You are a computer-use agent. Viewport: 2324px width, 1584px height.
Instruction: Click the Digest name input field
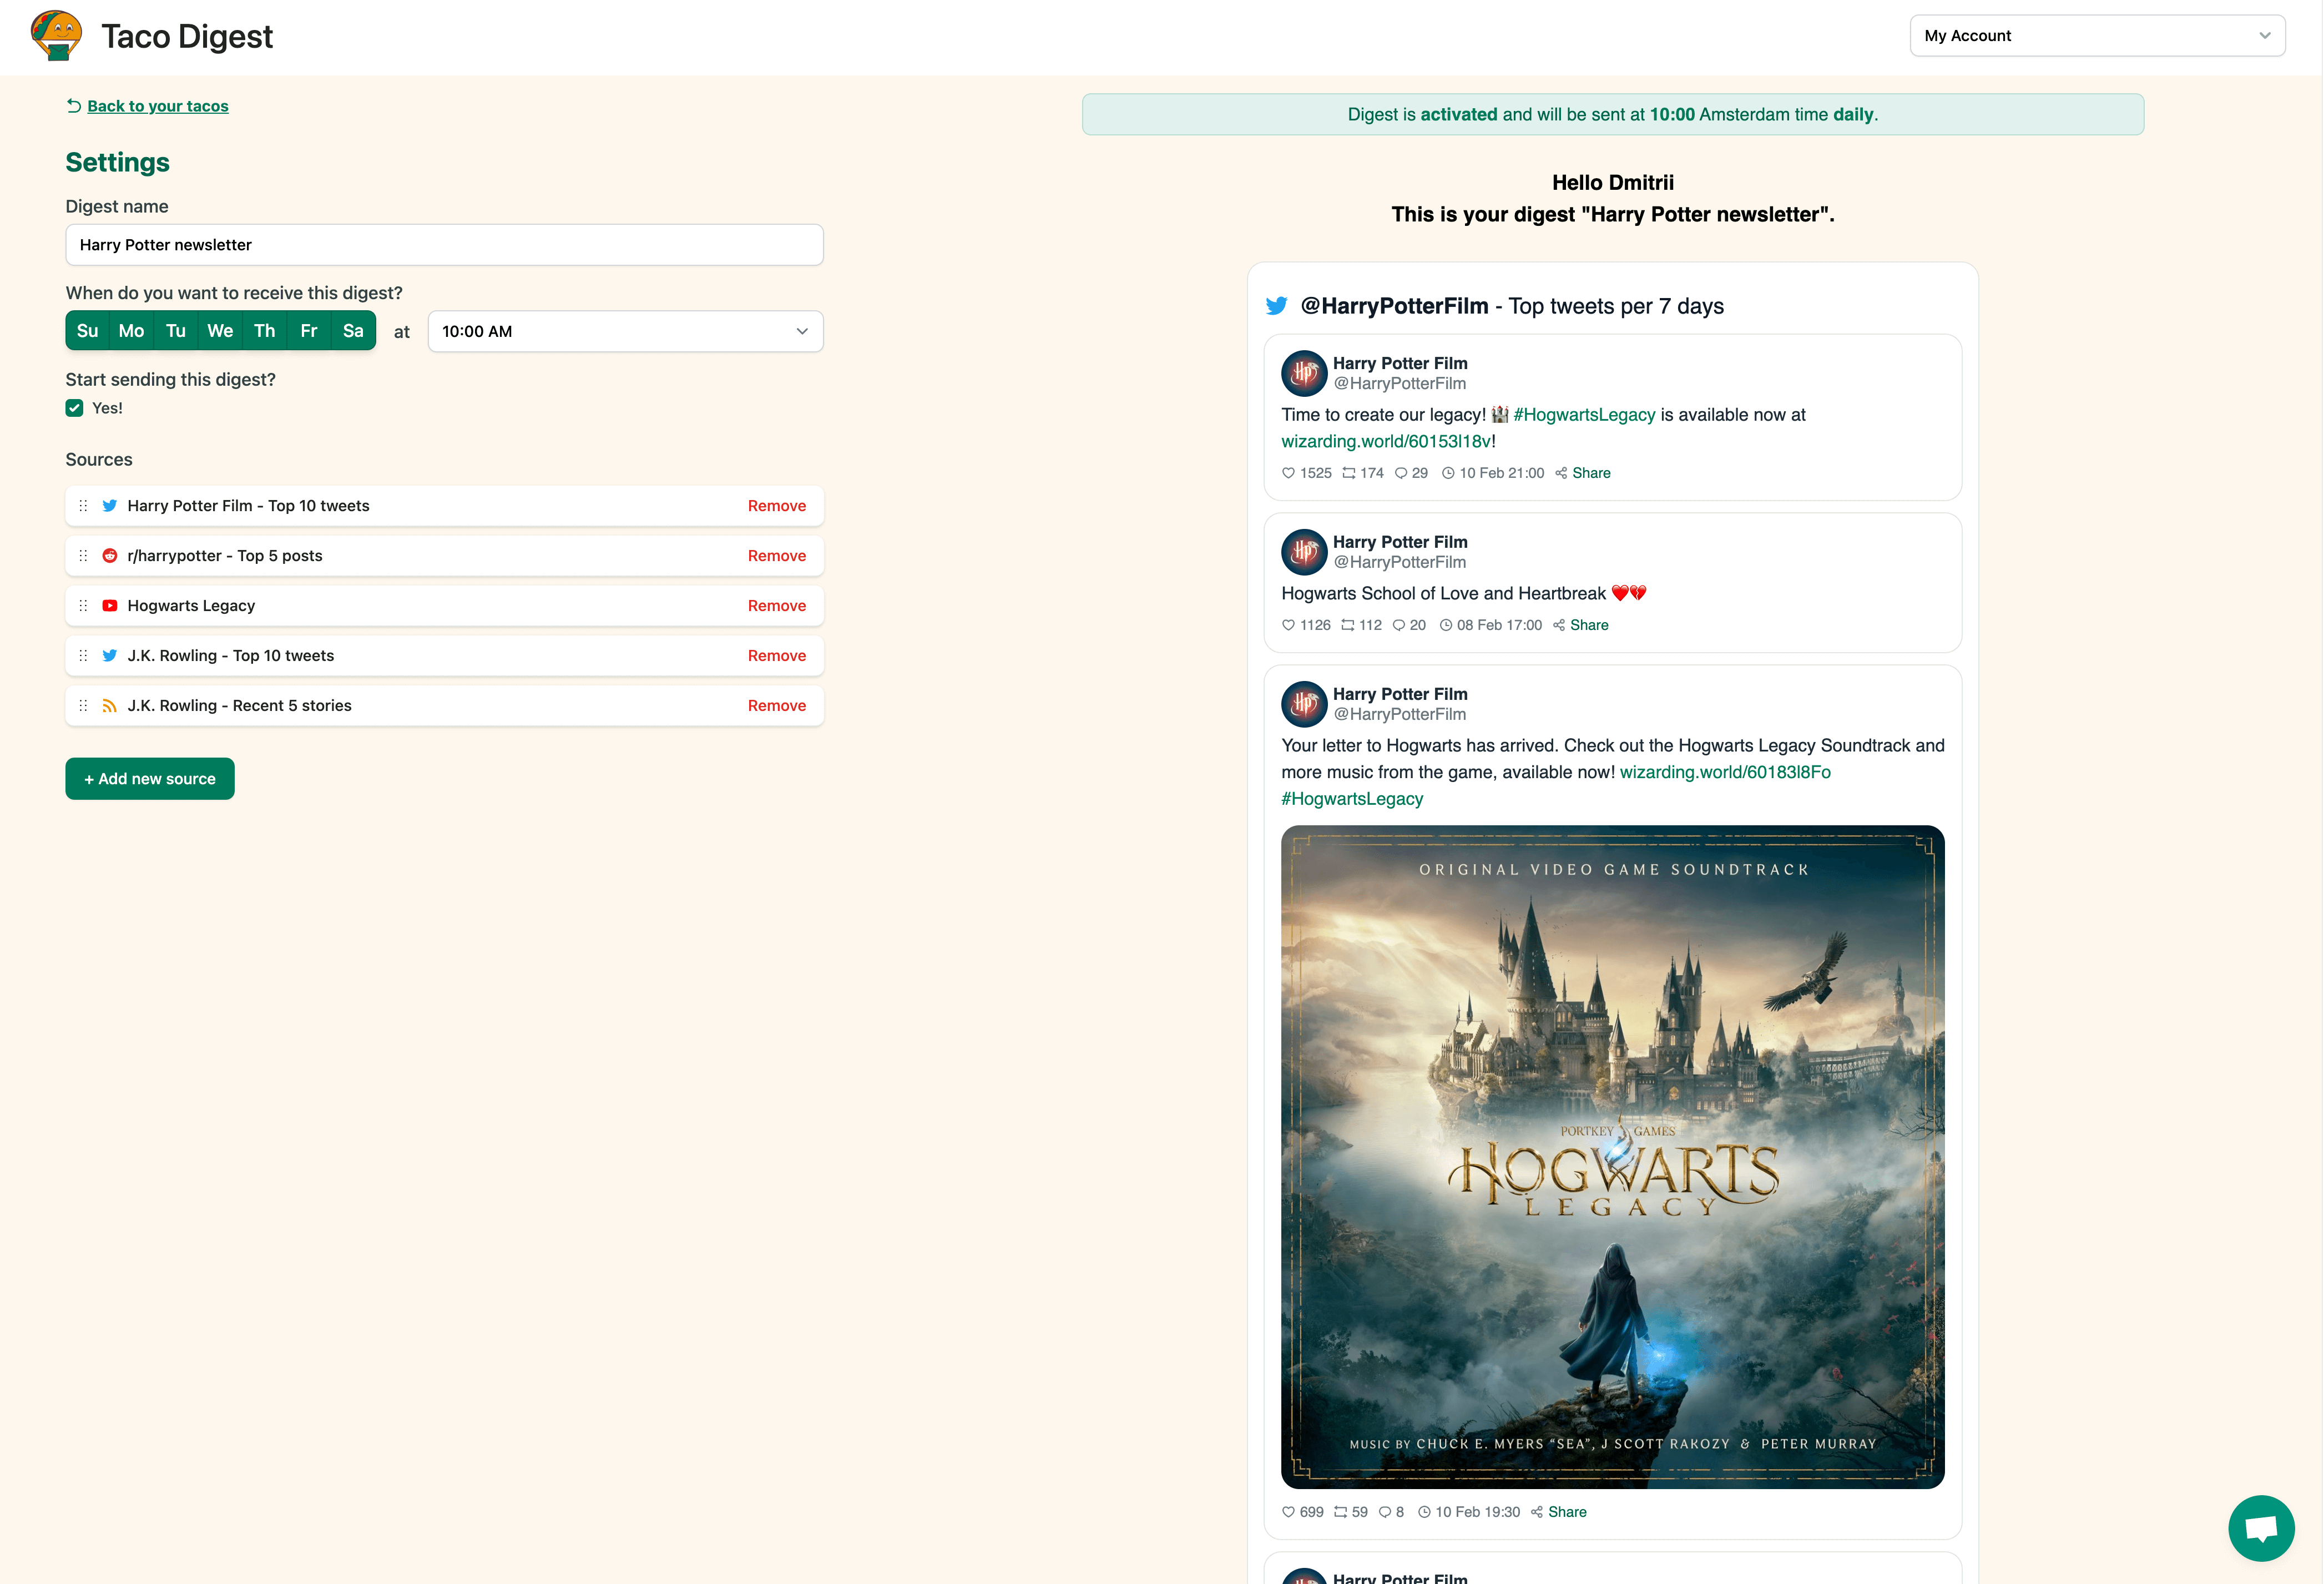point(444,245)
